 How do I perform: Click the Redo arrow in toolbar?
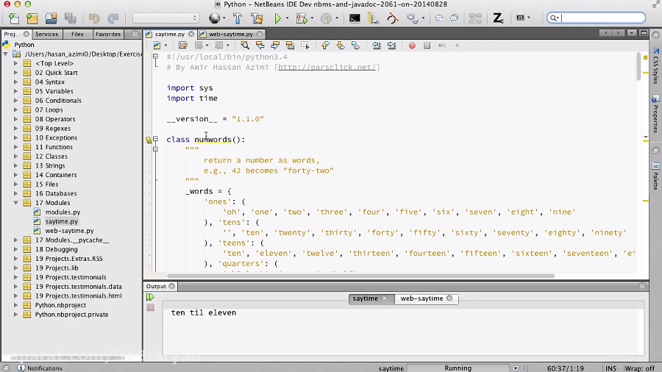pyautogui.click(x=113, y=18)
